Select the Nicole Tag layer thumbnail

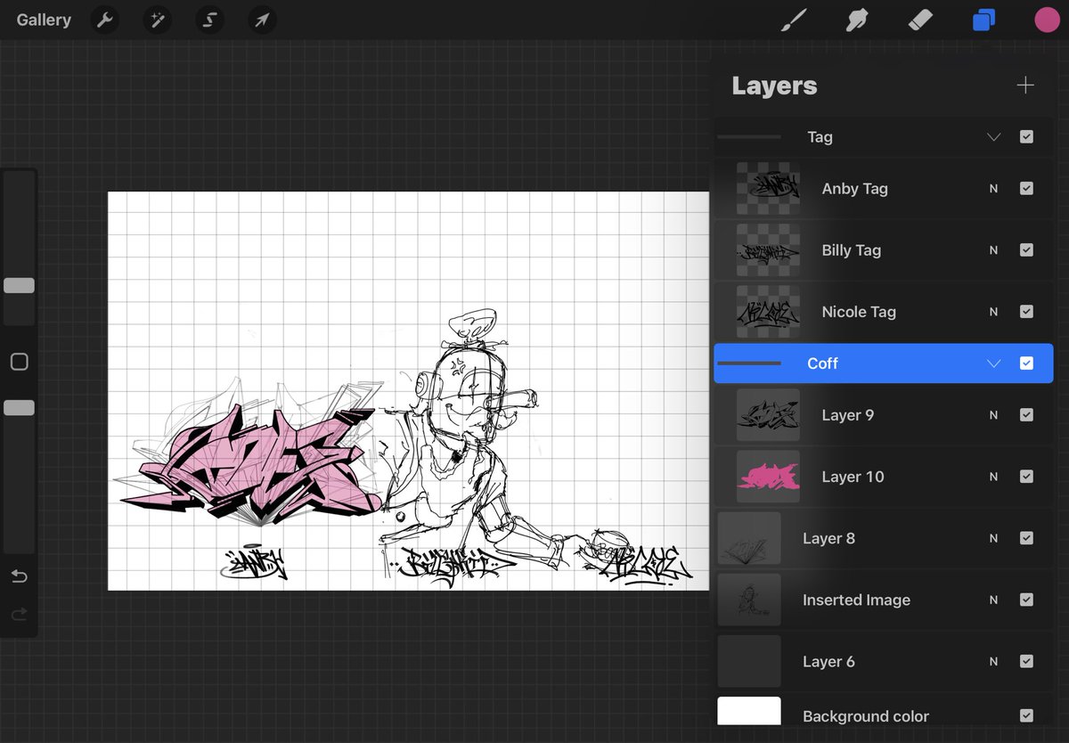tap(768, 311)
